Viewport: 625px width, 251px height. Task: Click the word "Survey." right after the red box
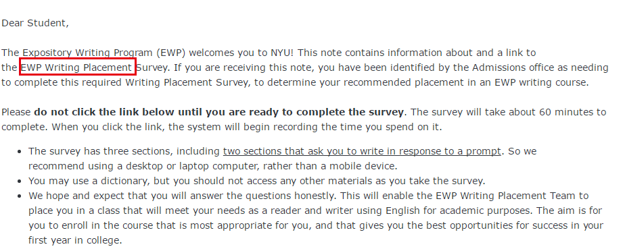click(154, 67)
